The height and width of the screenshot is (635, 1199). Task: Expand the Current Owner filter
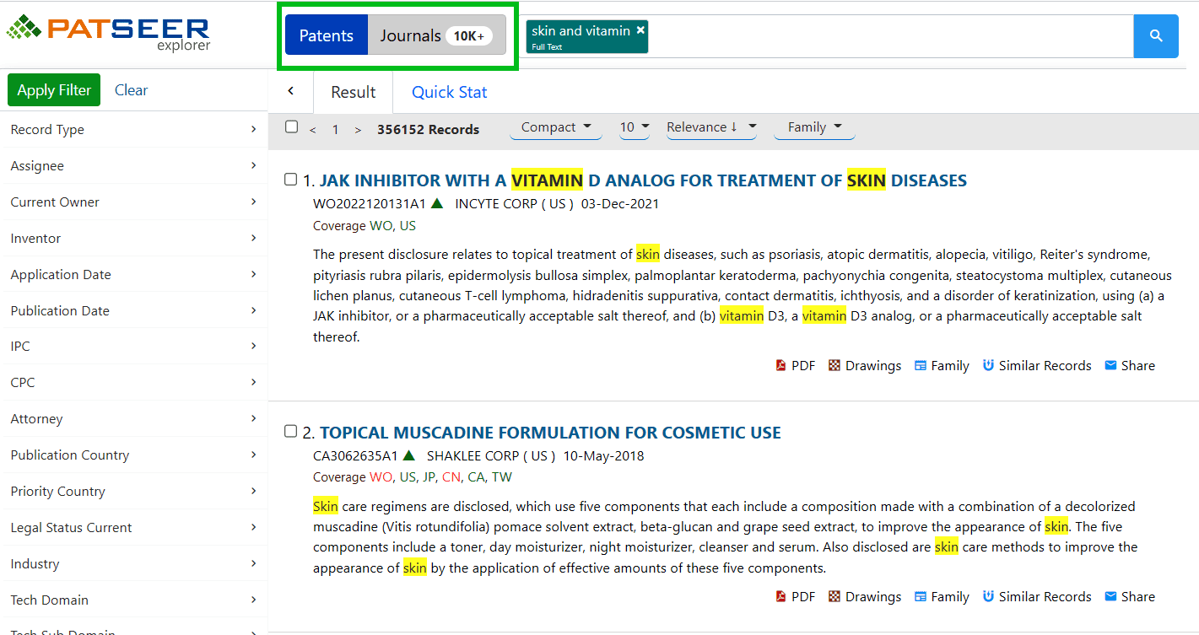pyautogui.click(x=133, y=202)
